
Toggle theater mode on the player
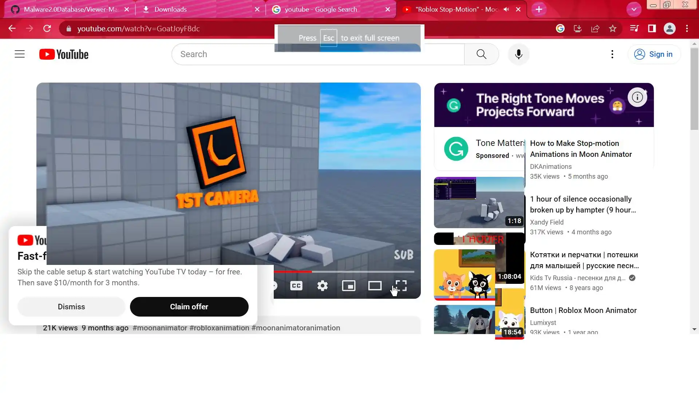pyautogui.click(x=375, y=286)
